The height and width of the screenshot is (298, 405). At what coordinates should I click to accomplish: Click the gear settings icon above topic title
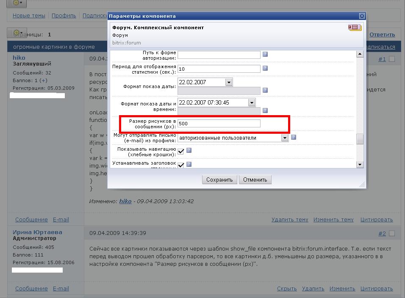(17, 33)
